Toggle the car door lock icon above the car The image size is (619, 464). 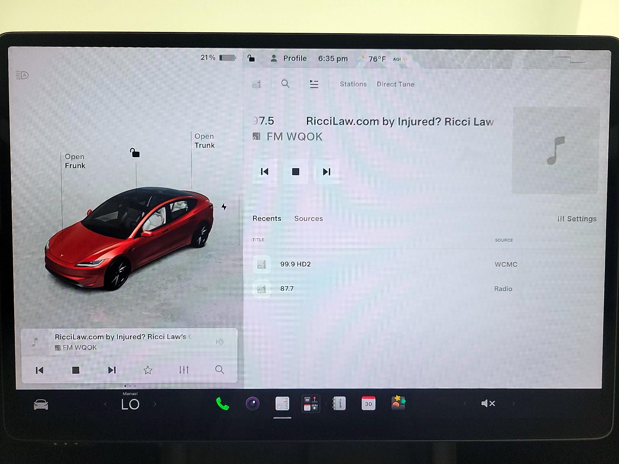135,152
